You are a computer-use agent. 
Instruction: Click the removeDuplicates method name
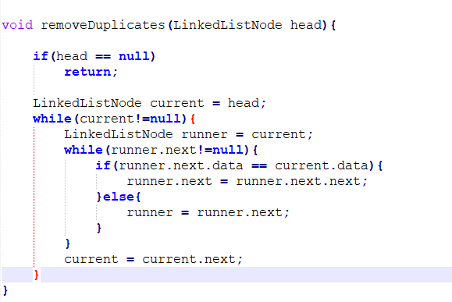pos(102,25)
